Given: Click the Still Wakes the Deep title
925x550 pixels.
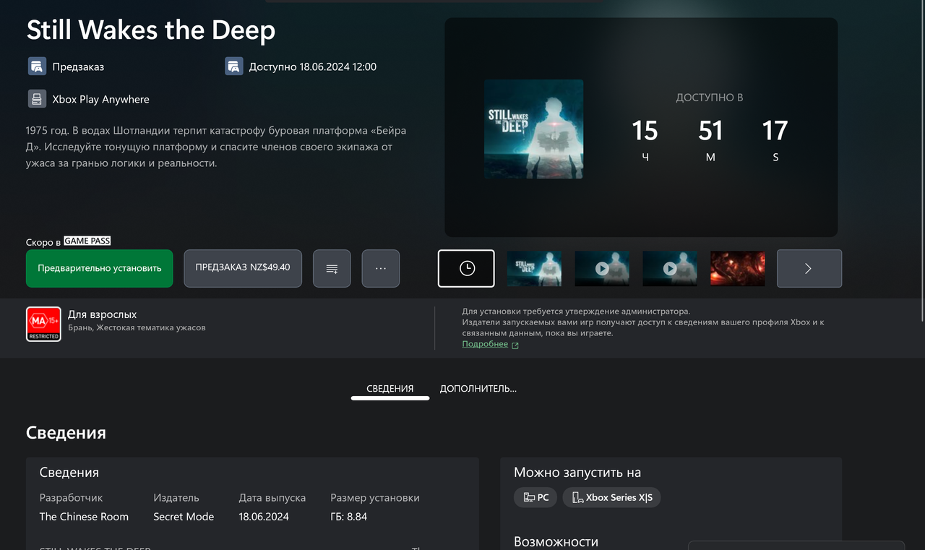Looking at the screenshot, I should 151,30.
